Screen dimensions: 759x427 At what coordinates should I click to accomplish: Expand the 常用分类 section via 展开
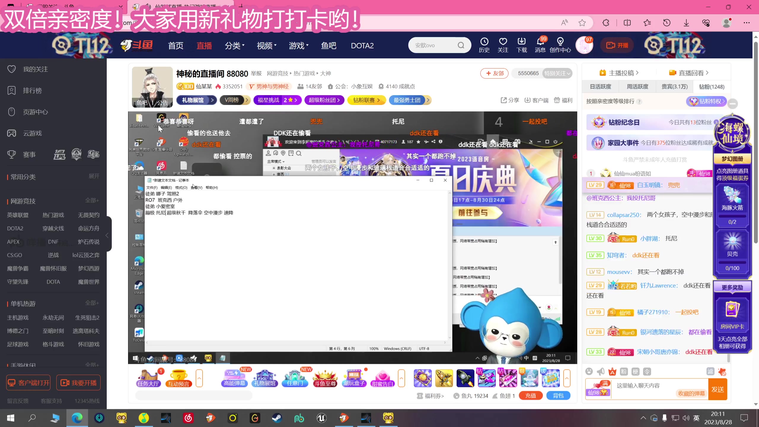click(x=94, y=176)
